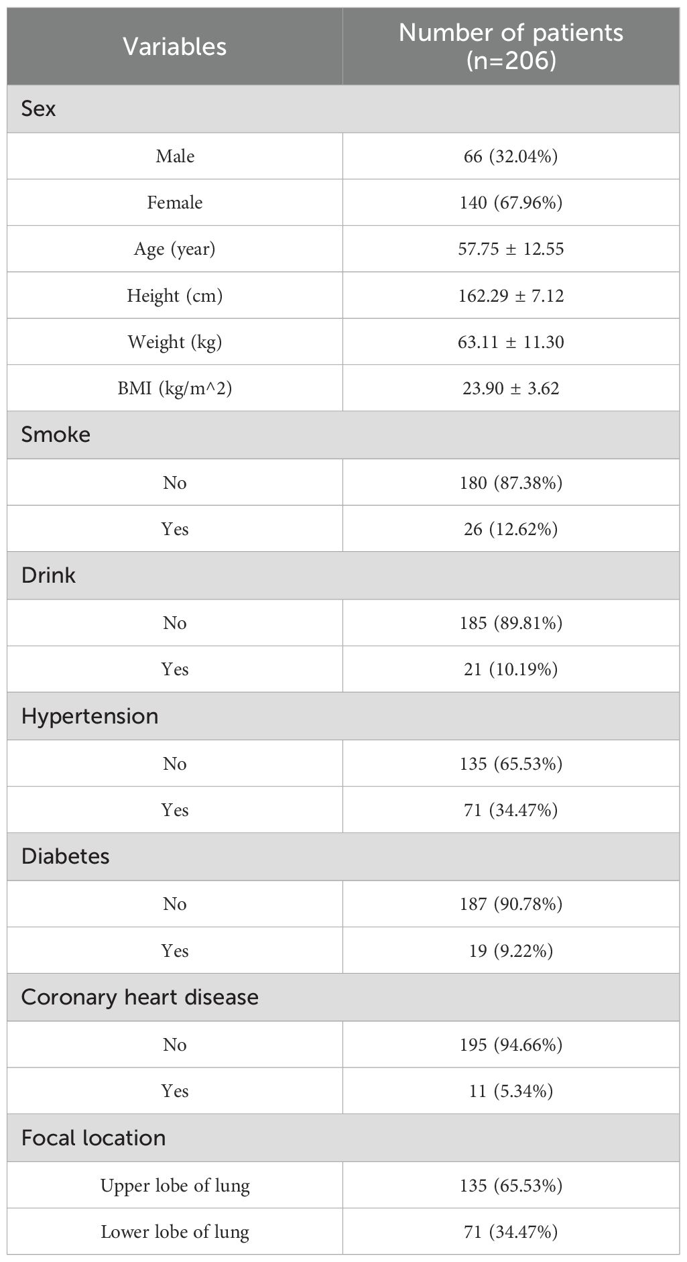
Task: Click the value 21 (10.19%) under Drink
Action: point(511,669)
